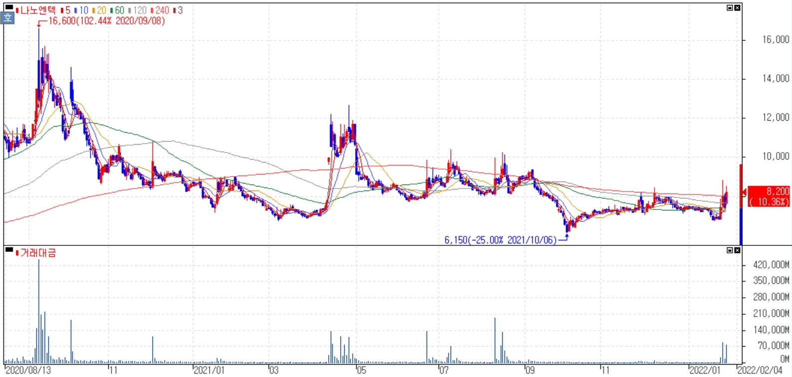792x377 pixels.
Task: Maximize the price chart pane
Action: click(730, 7)
